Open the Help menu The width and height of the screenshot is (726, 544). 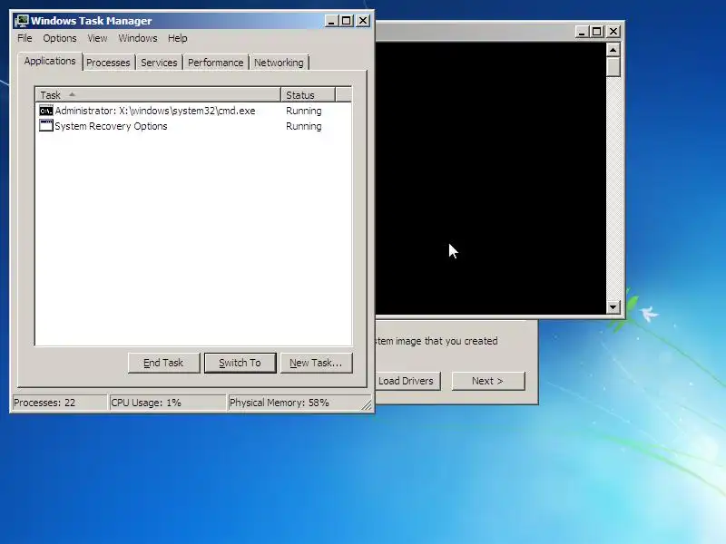coord(177,38)
